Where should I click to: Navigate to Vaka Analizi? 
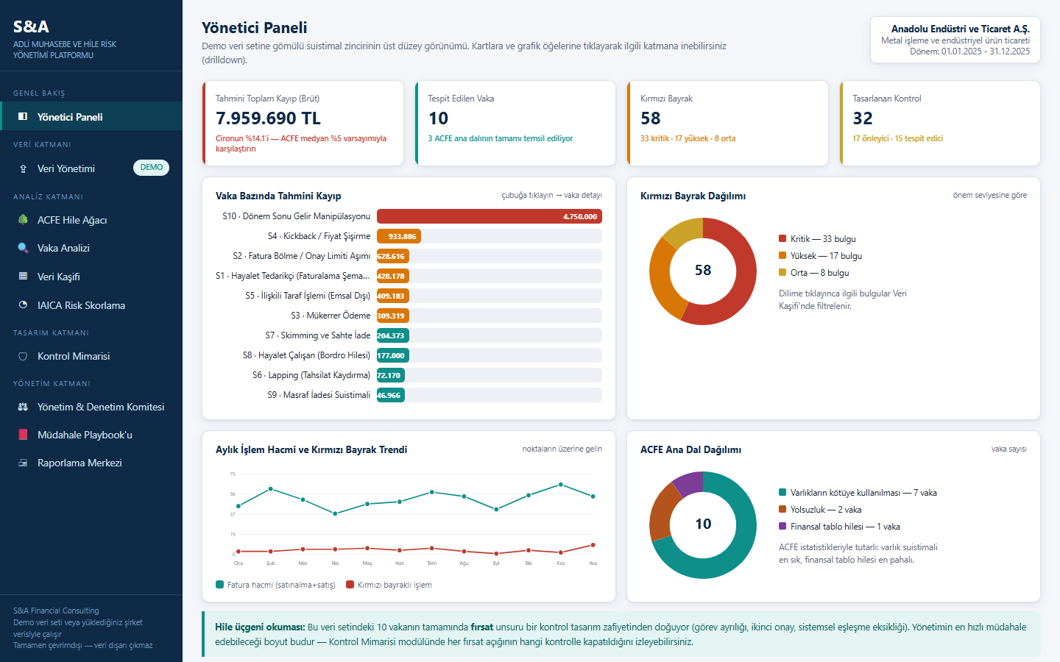point(91,248)
